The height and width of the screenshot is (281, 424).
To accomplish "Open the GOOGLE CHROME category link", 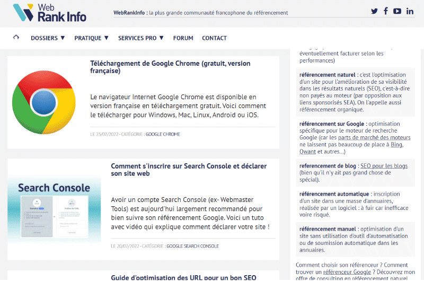I will coord(163,135).
